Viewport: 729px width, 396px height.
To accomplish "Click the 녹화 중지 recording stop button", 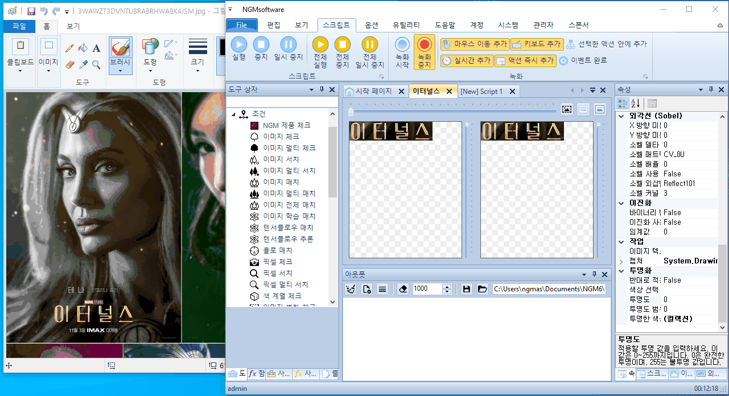I will click(425, 52).
